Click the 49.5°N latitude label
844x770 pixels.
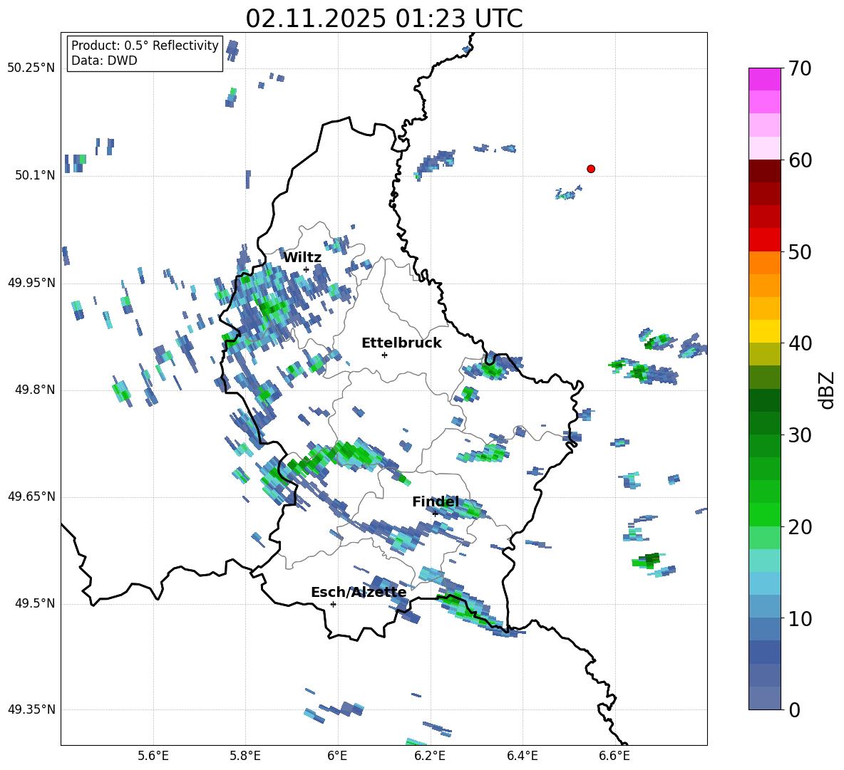click(x=35, y=603)
